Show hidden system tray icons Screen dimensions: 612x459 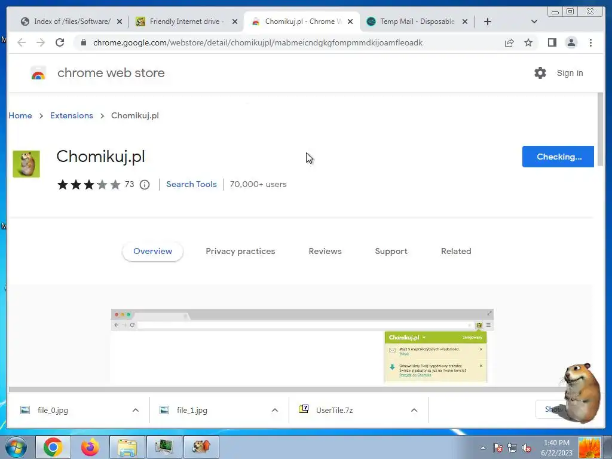click(483, 448)
